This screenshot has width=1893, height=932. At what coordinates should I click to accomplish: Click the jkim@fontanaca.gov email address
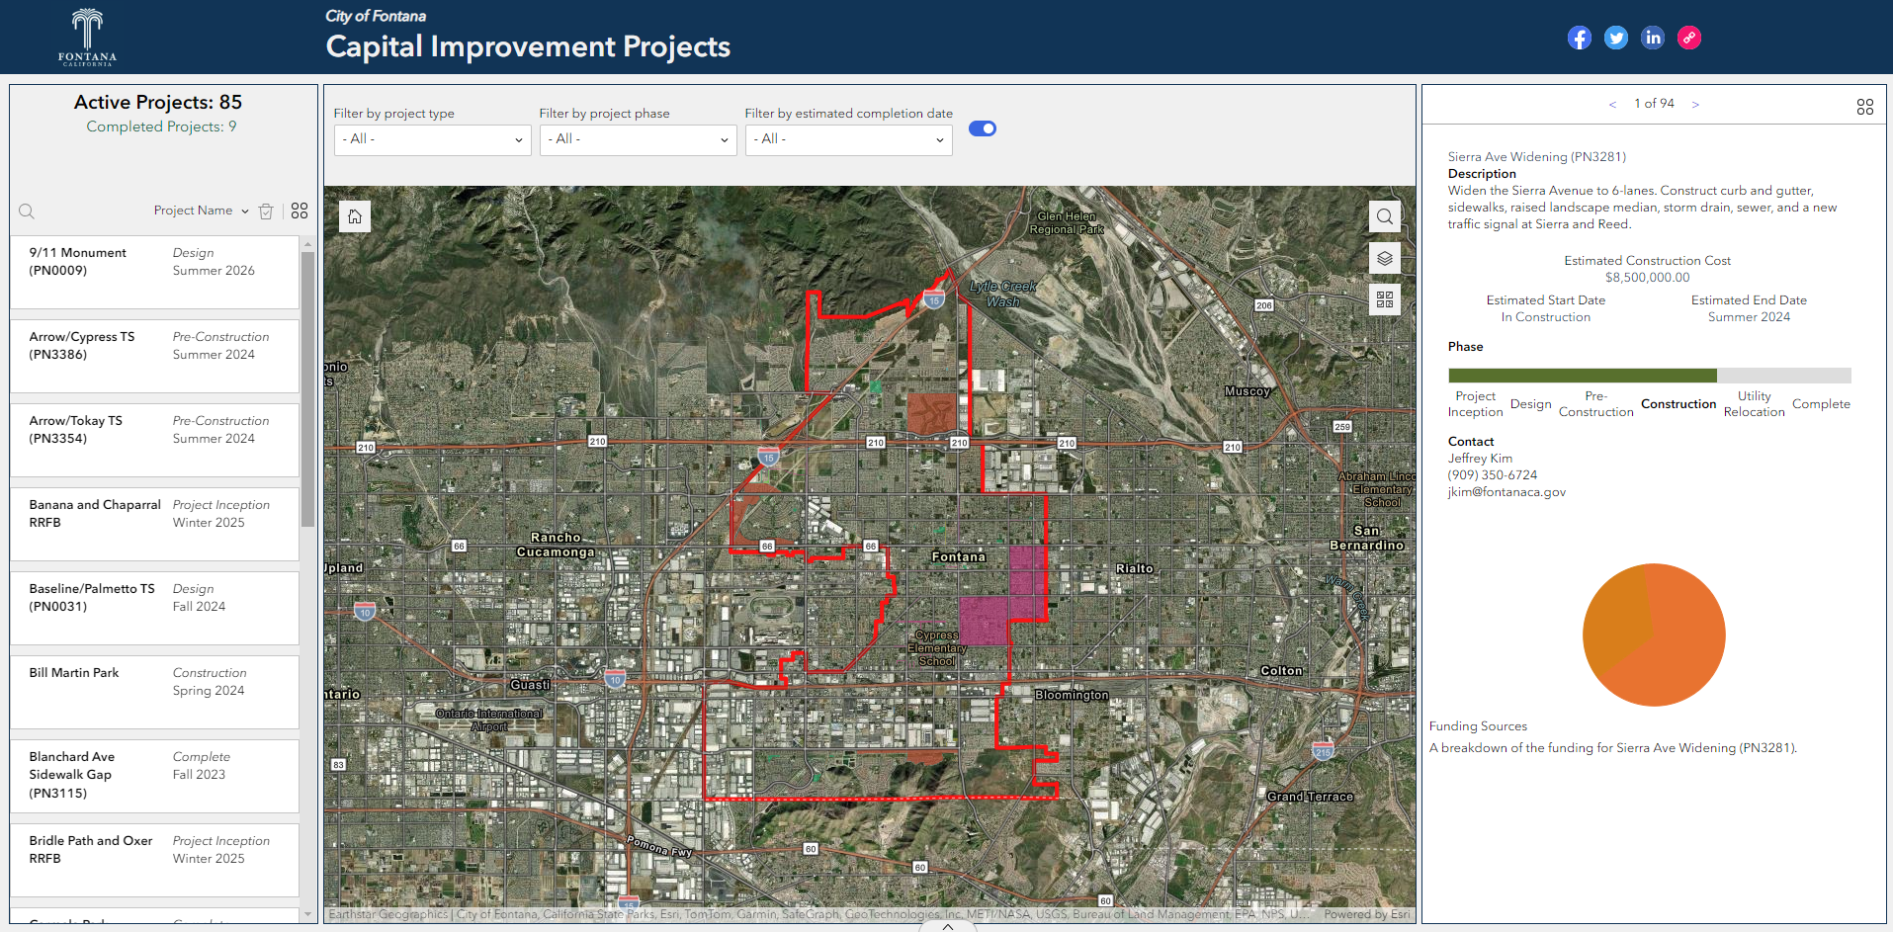[x=1506, y=492]
